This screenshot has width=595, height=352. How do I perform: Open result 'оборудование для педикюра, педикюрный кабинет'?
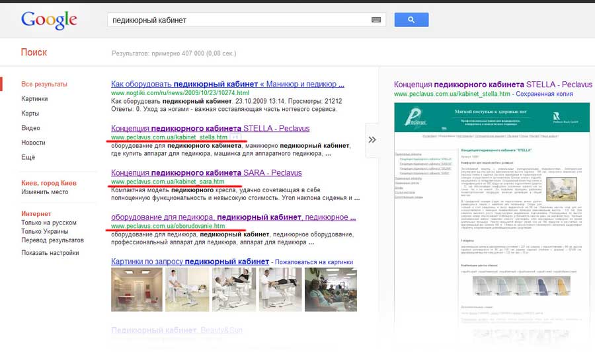(233, 217)
